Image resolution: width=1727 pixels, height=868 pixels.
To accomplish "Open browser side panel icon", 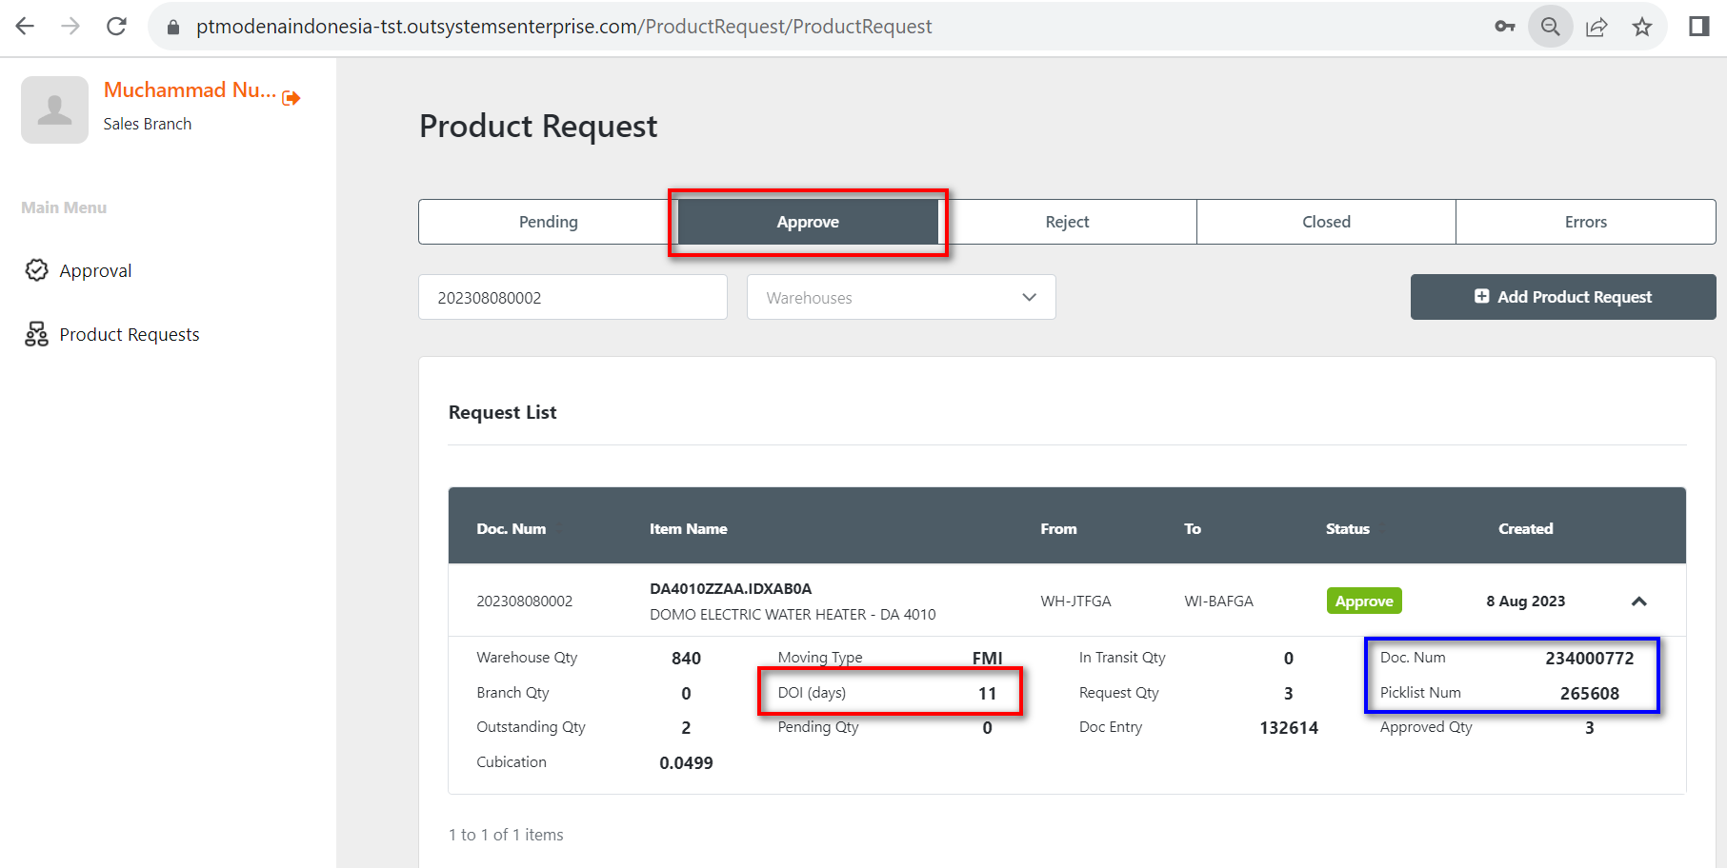I will coord(1698,27).
